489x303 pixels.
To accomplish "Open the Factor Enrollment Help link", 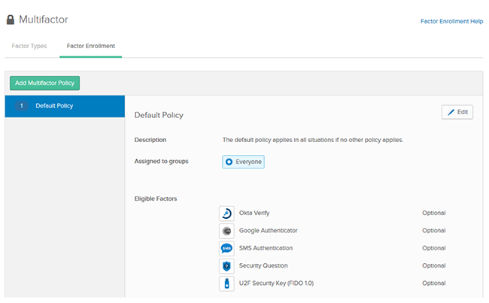I will [x=451, y=21].
